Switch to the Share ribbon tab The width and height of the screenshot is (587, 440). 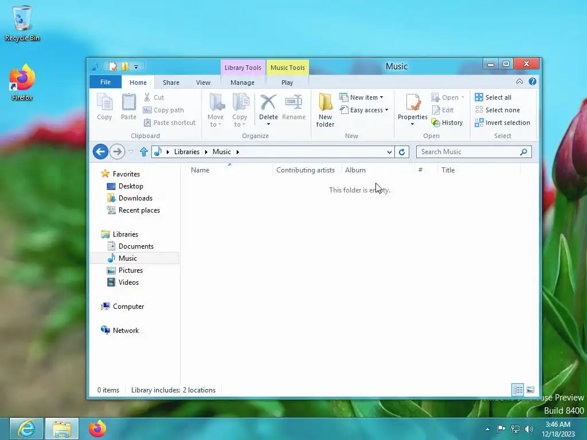pos(171,82)
